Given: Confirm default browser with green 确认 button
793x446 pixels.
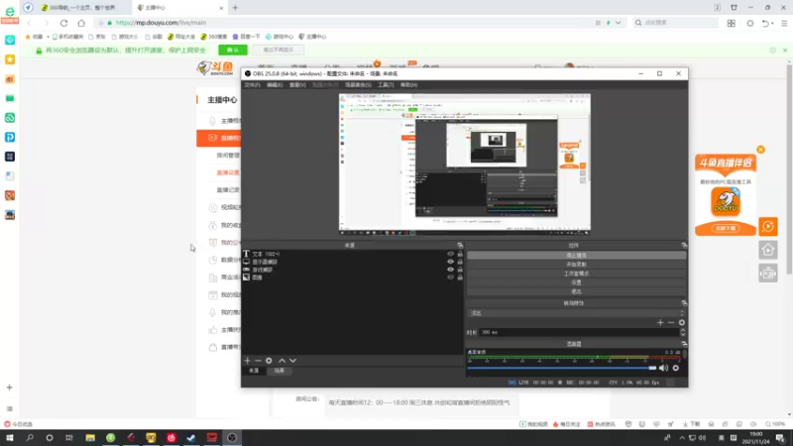Looking at the screenshot, I should (233, 51).
